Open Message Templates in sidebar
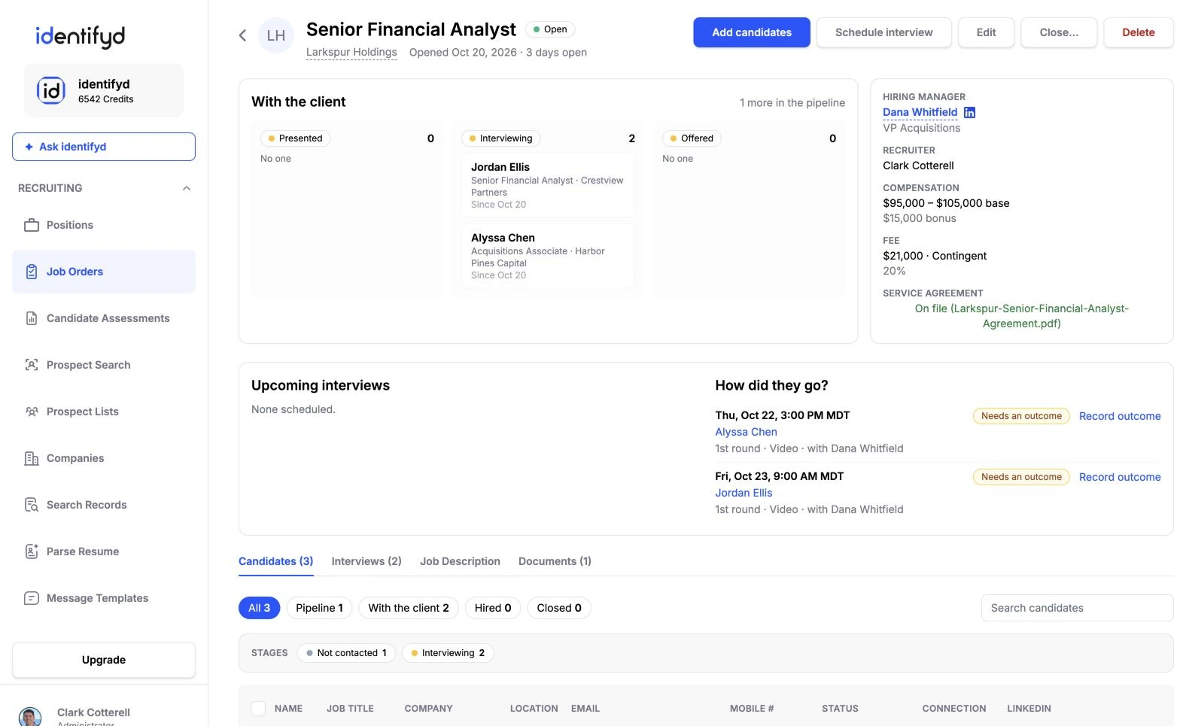 (104, 598)
